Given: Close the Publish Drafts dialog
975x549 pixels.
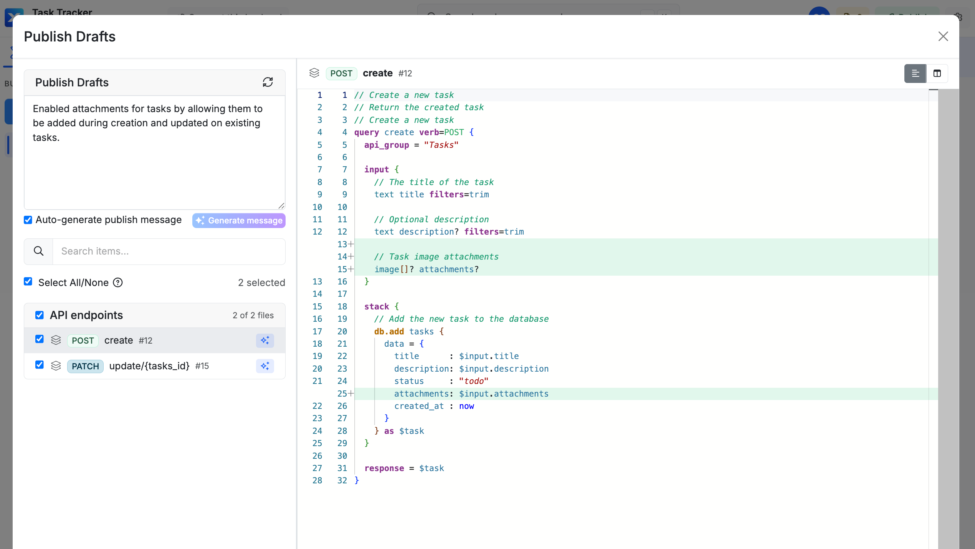Looking at the screenshot, I should (x=943, y=36).
